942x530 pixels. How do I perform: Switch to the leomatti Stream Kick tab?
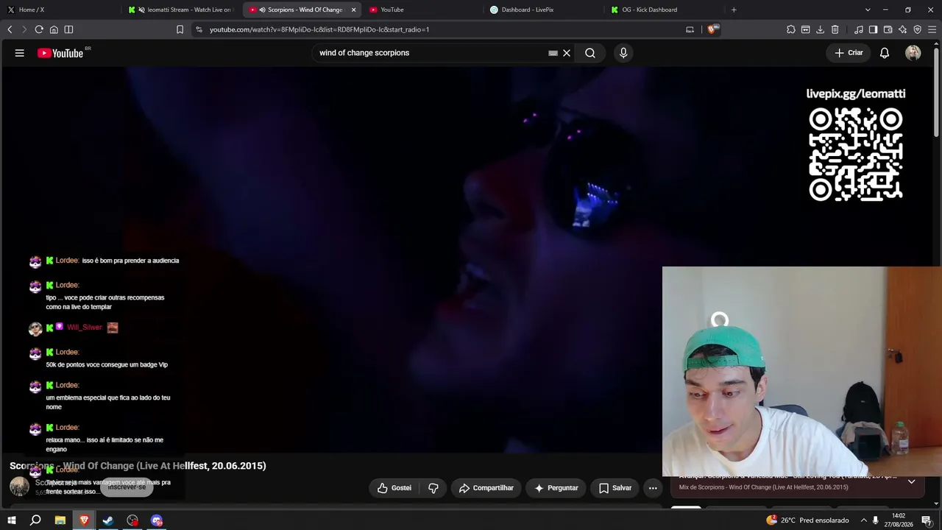[180, 10]
